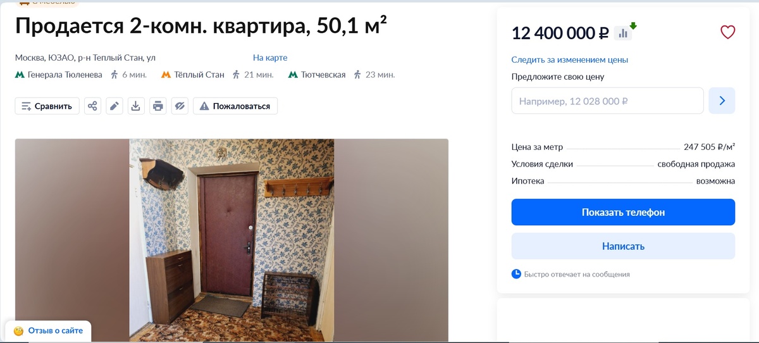The width and height of the screenshot is (759, 343).
Task: Click the print icon button
Action: (x=157, y=106)
